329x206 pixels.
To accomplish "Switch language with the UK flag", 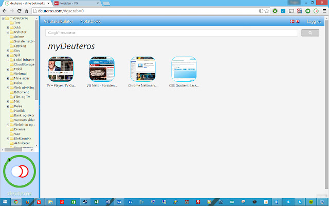I will pyautogui.click(x=298, y=21).
